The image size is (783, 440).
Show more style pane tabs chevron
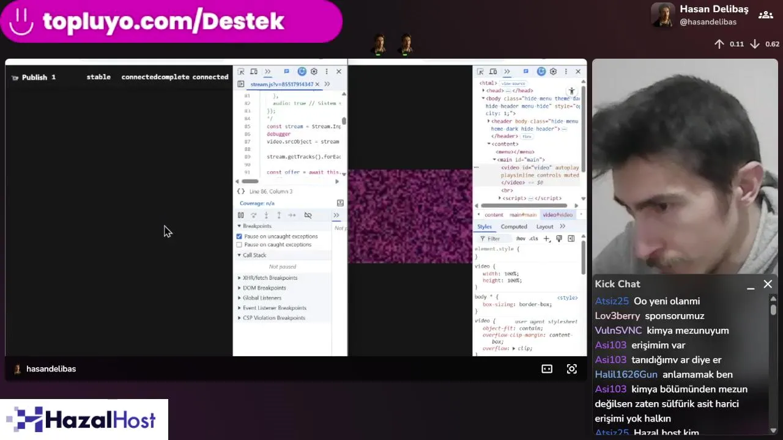[563, 227]
